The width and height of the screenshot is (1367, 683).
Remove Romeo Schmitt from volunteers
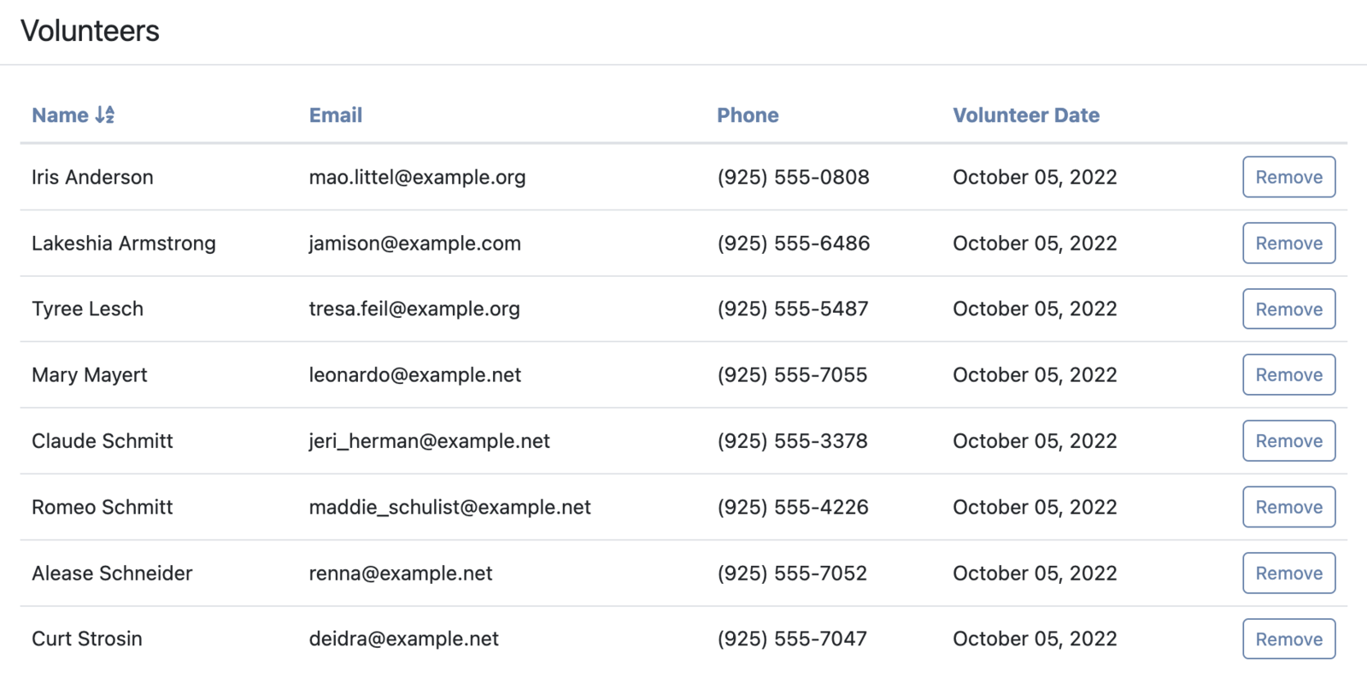(x=1288, y=507)
